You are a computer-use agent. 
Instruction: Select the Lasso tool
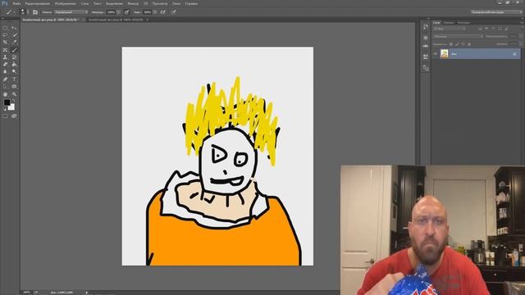(5, 35)
